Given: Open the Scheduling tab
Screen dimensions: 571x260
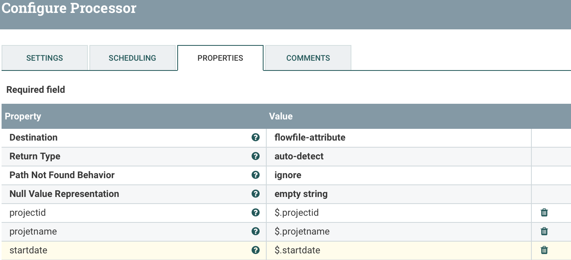Looking at the screenshot, I should point(133,58).
